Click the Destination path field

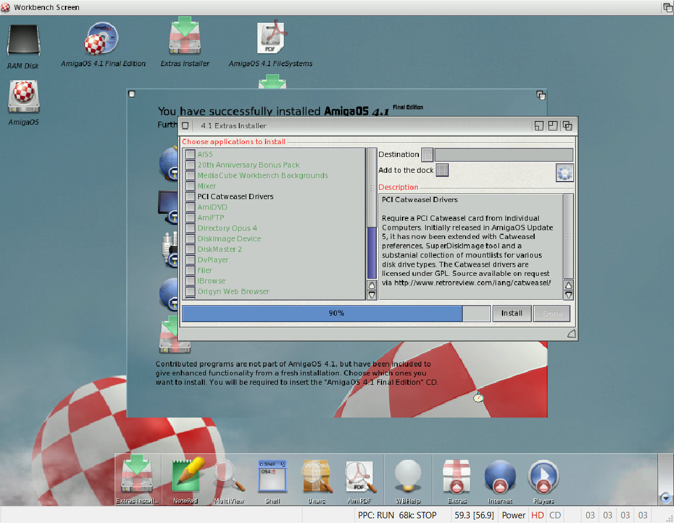[x=504, y=155]
